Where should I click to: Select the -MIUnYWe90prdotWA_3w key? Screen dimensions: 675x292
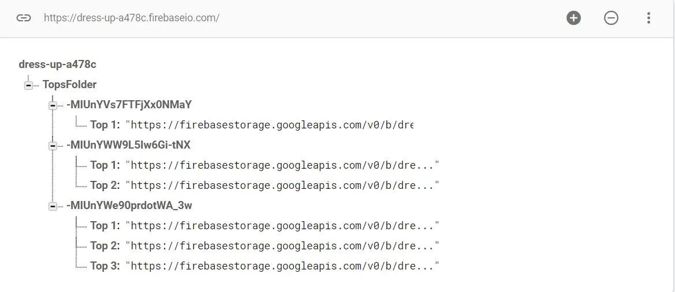tap(129, 206)
